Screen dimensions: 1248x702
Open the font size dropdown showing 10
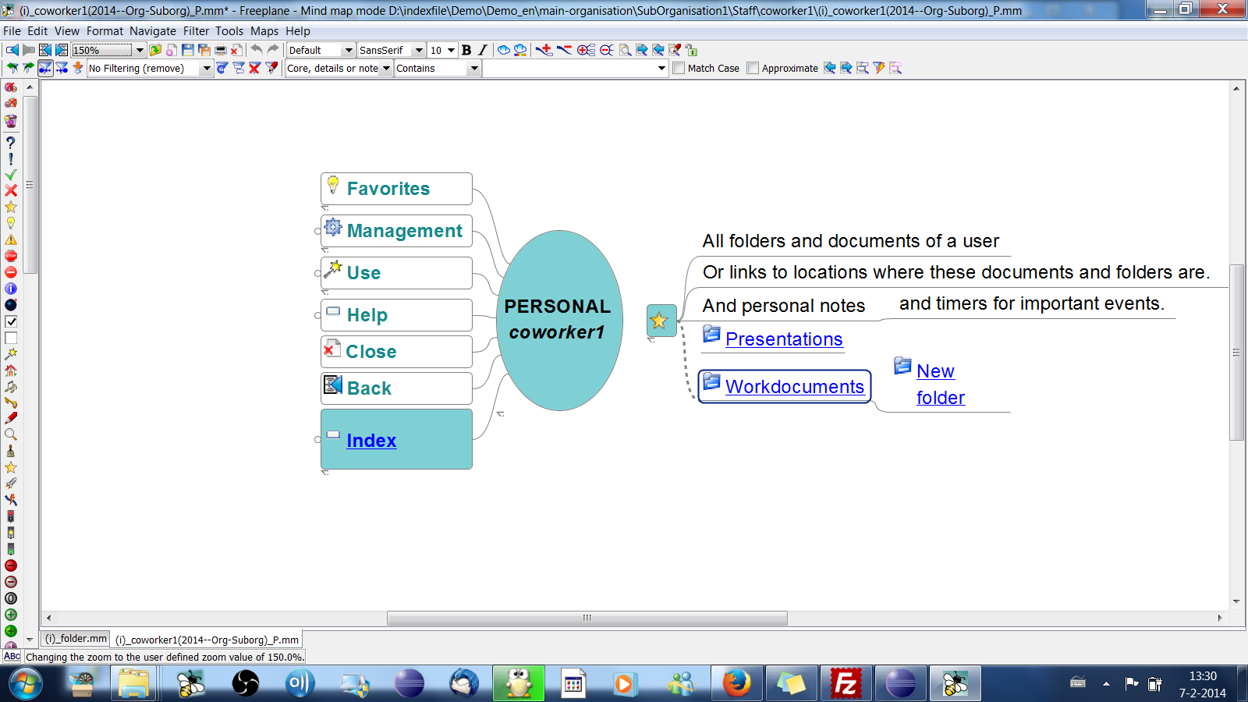click(x=449, y=49)
